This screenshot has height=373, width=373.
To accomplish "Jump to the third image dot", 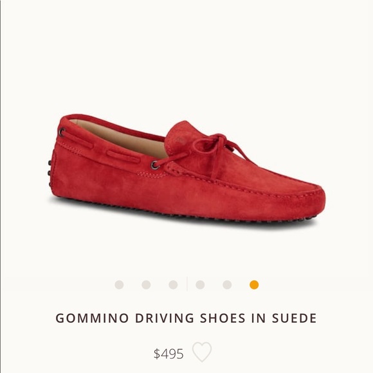I will pyautogui.click(x=173, y=284).
